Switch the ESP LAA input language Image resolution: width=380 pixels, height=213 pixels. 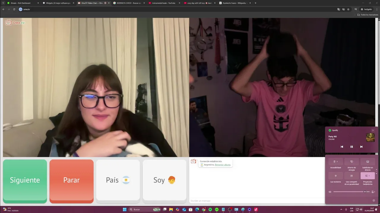(352, 209)
